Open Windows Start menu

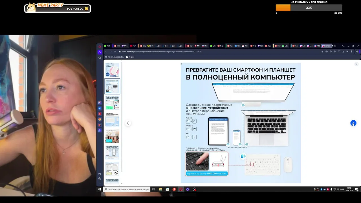100,189
